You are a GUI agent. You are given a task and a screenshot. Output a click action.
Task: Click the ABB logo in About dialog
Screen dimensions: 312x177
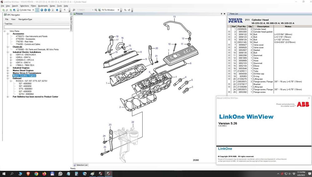coord(303,104)
